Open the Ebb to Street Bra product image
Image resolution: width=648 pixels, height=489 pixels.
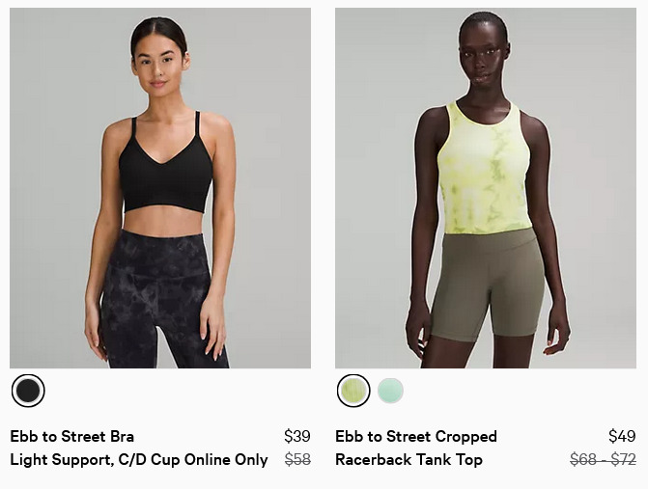tap(160, 188)
